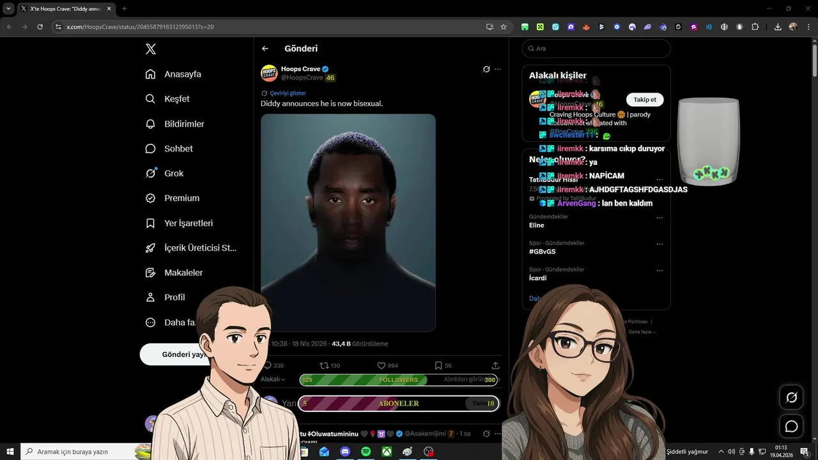The width and height of the screenshot is (818, 460).
Task: Open Discord from the taskbar
Action: pyautogui.click(x=345, y=452)
